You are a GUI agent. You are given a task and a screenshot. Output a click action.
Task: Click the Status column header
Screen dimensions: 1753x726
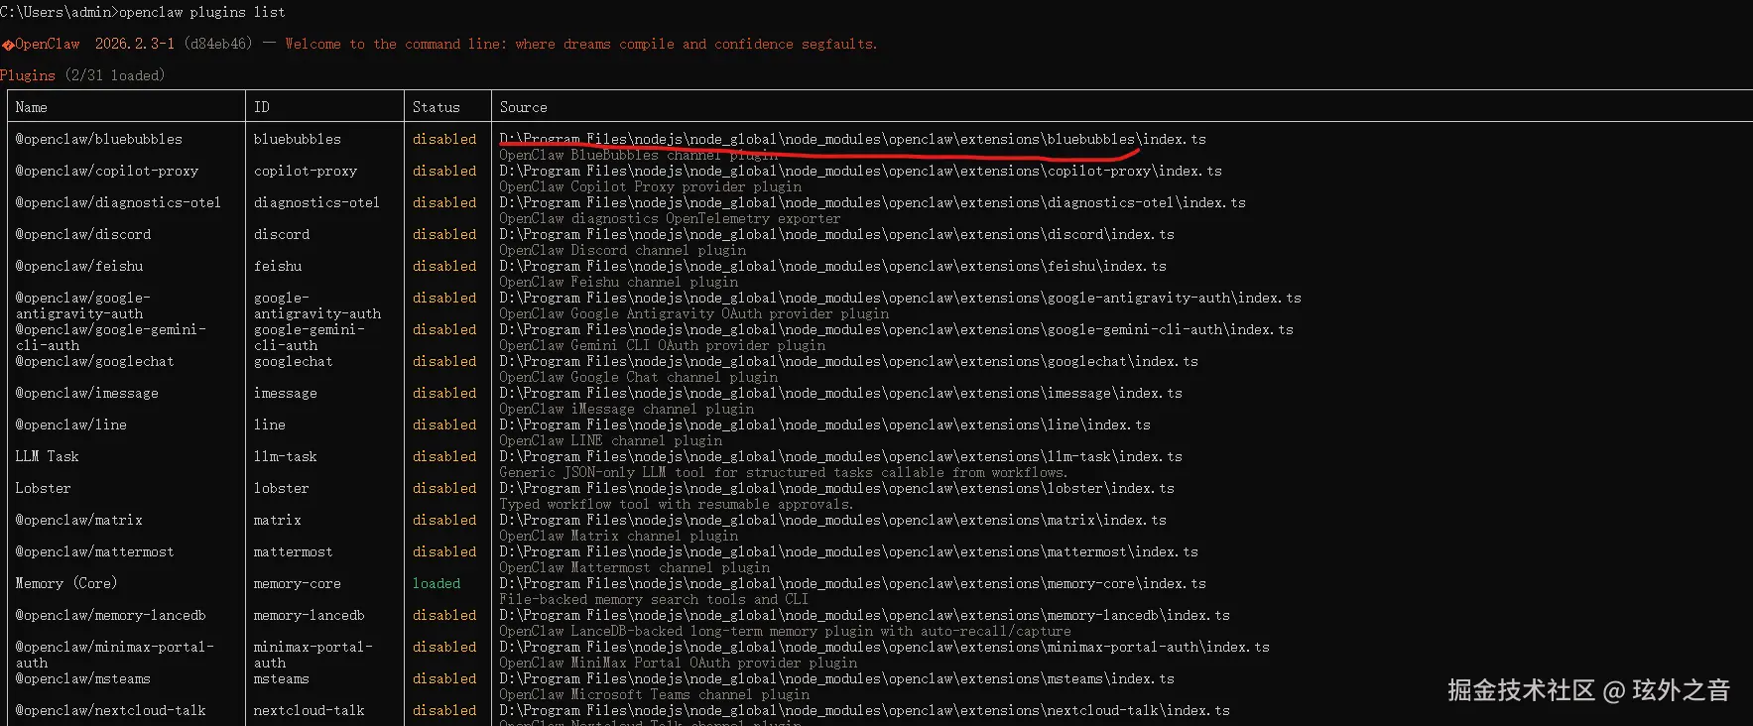pyautogui.click(x=437, y=107)
